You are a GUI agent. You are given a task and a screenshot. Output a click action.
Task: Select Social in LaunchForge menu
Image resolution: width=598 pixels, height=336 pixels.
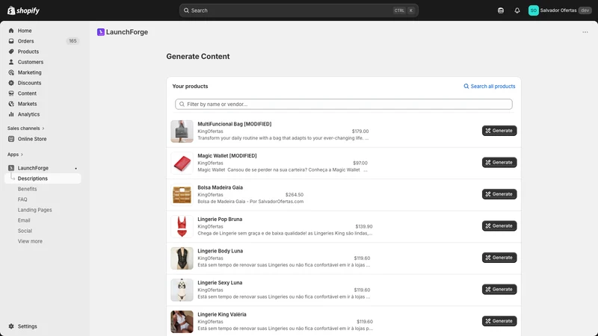click(x=25, y=231)
